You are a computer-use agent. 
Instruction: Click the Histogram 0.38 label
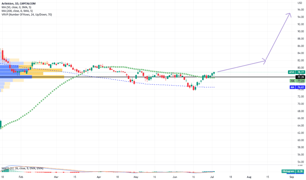tap(293, 171)
